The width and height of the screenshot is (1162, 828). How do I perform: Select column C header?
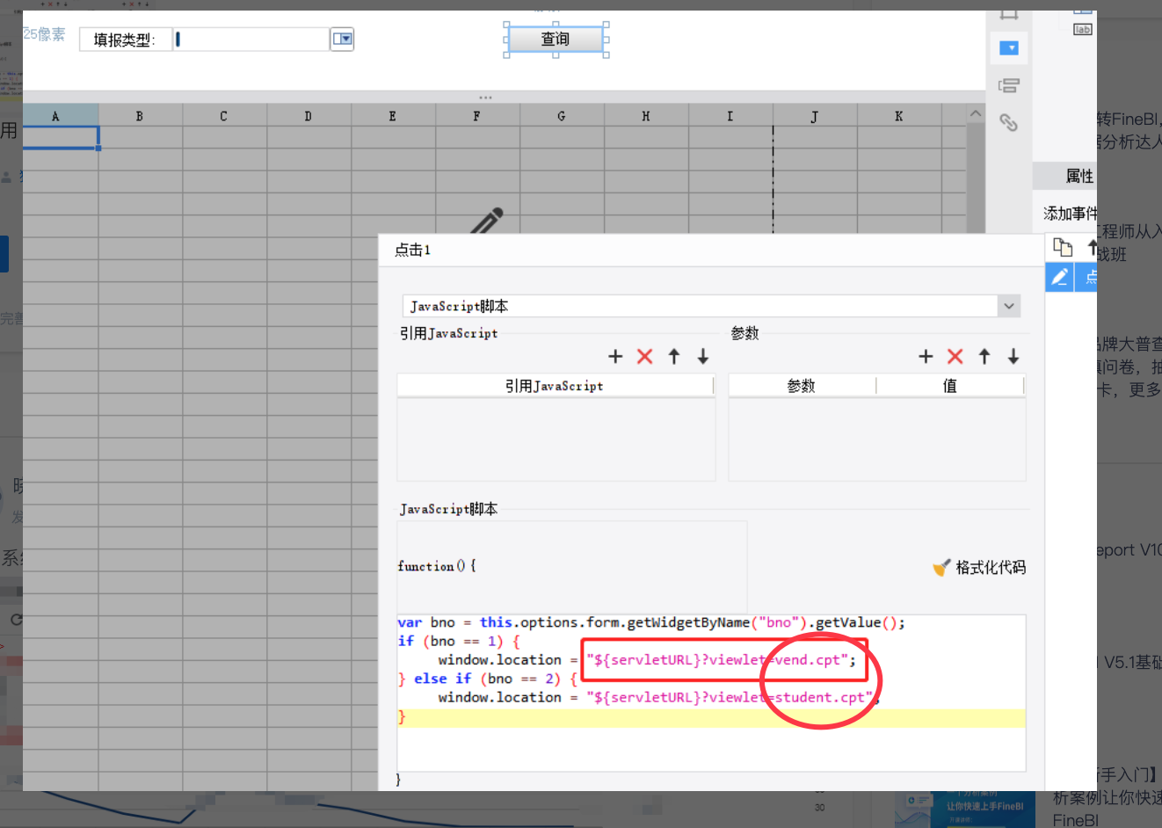tap(224, 116)
